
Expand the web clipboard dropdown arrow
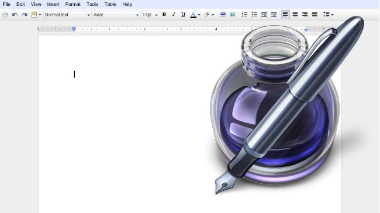pyautogui.click(x=40, y=15)
